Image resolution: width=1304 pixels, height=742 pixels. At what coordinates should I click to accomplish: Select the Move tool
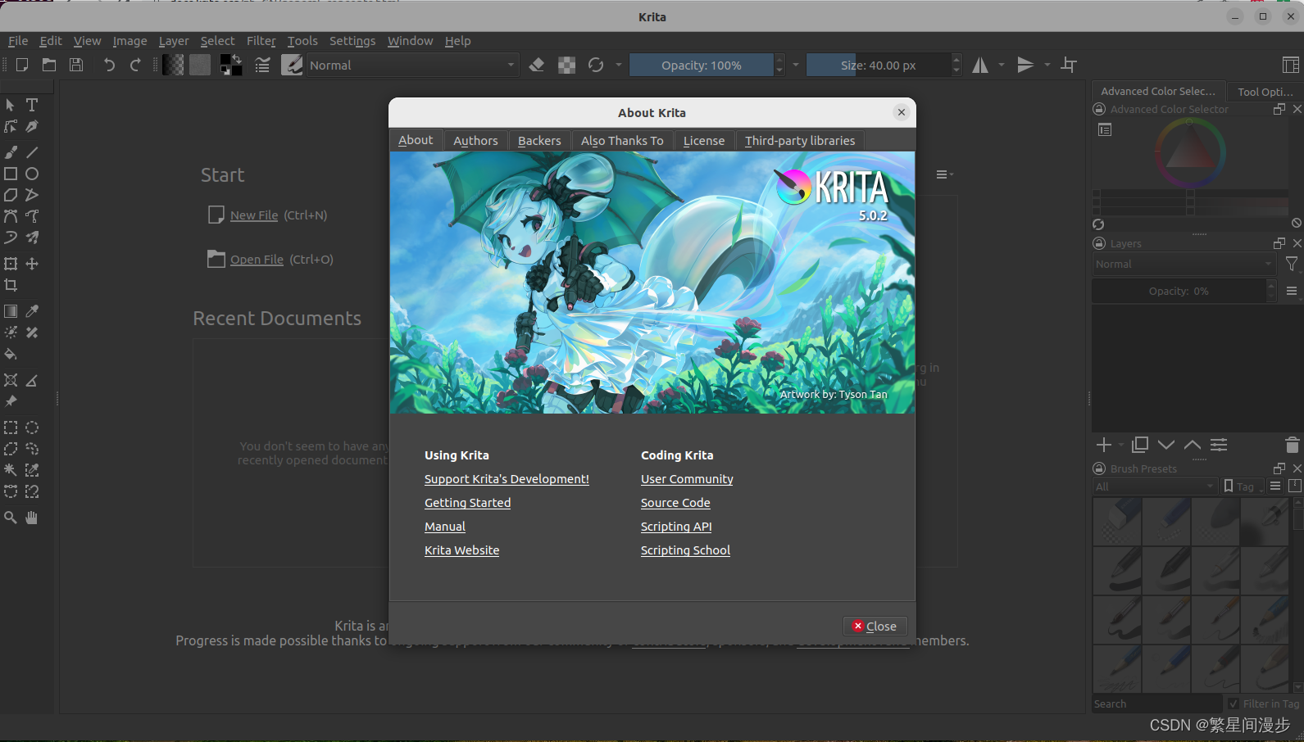[32, 264]
